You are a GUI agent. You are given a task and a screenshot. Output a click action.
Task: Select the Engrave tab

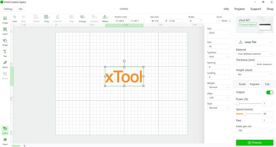pos(254,84)
